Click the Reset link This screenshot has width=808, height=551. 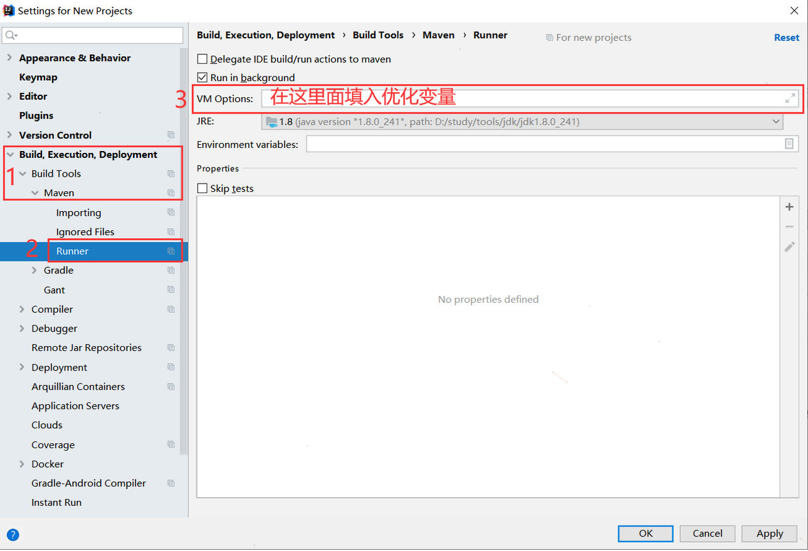[786, 37]
